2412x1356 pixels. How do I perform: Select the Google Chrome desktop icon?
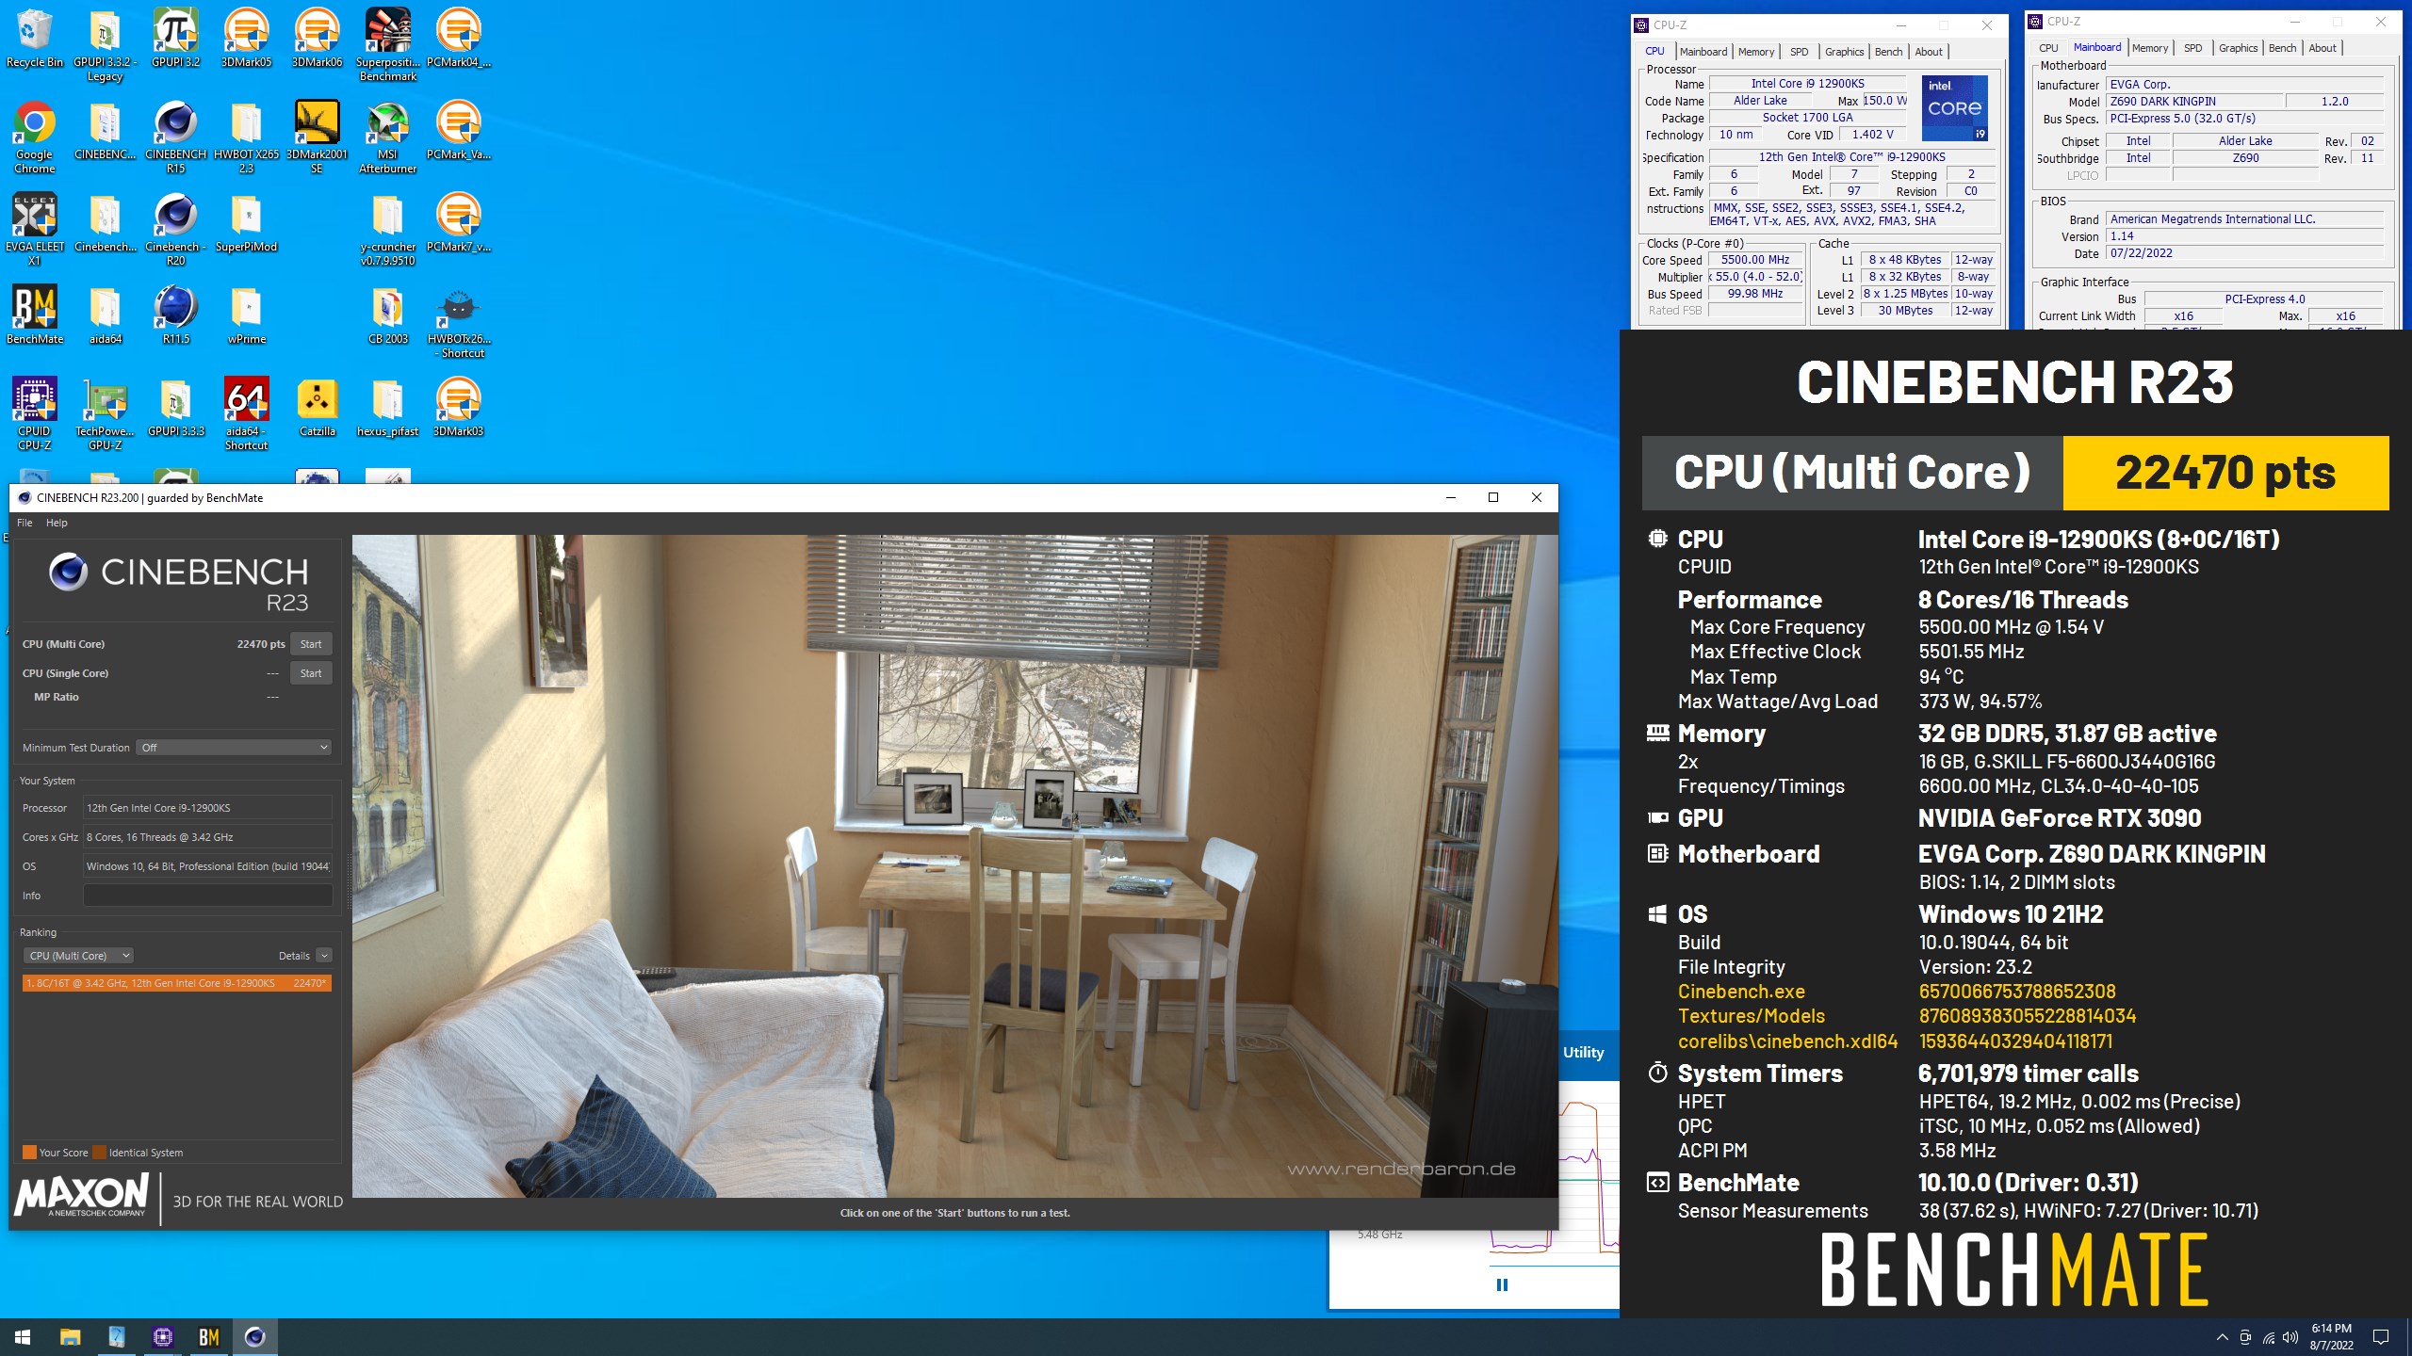pos(35,137)
